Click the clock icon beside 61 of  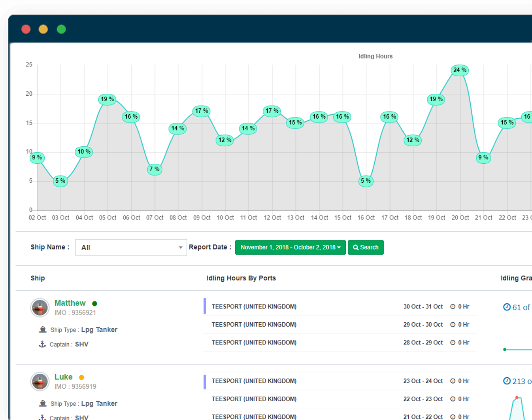pyautogui.click(x=507, y=307)
